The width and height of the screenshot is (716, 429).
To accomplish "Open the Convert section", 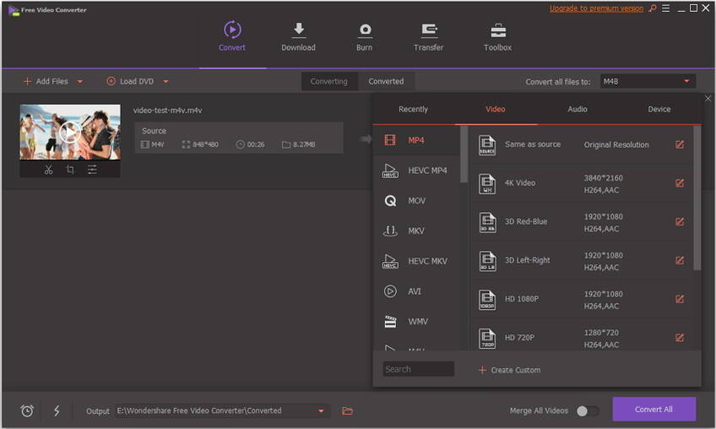I will pos(232,36).
